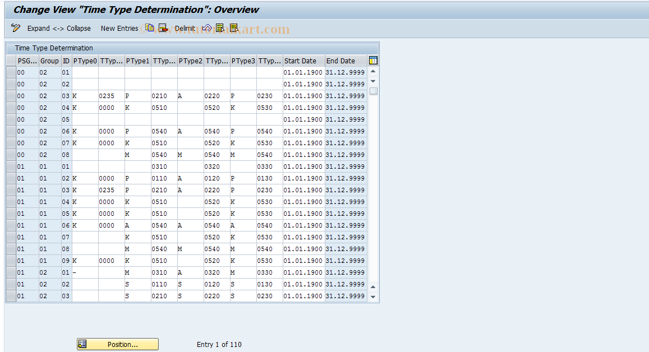Click TType 0220 cell in row 01 02 03
The height and width of the screenshot is (352, 649).
(217, 296)
